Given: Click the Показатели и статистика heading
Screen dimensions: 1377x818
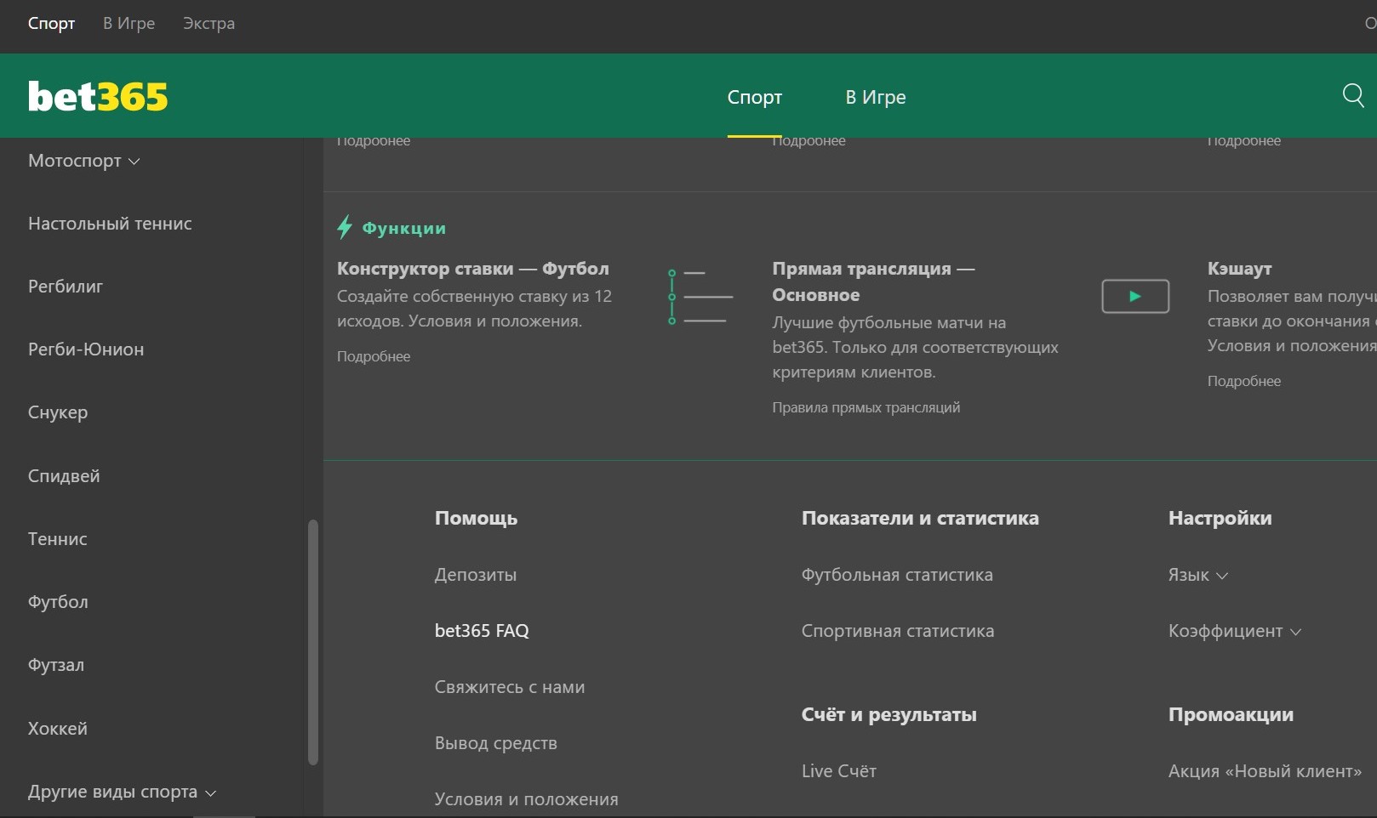Looking at the screenshot, I should (x=920, y=519).
